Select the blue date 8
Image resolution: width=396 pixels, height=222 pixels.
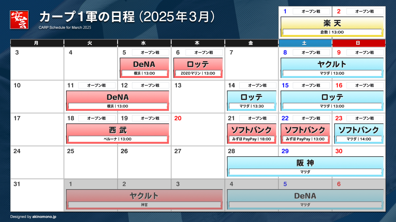tap(285, 52)
